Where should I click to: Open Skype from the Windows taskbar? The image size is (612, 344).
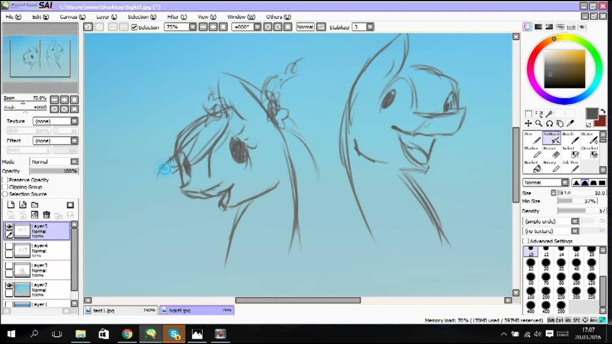click(174, 334)
